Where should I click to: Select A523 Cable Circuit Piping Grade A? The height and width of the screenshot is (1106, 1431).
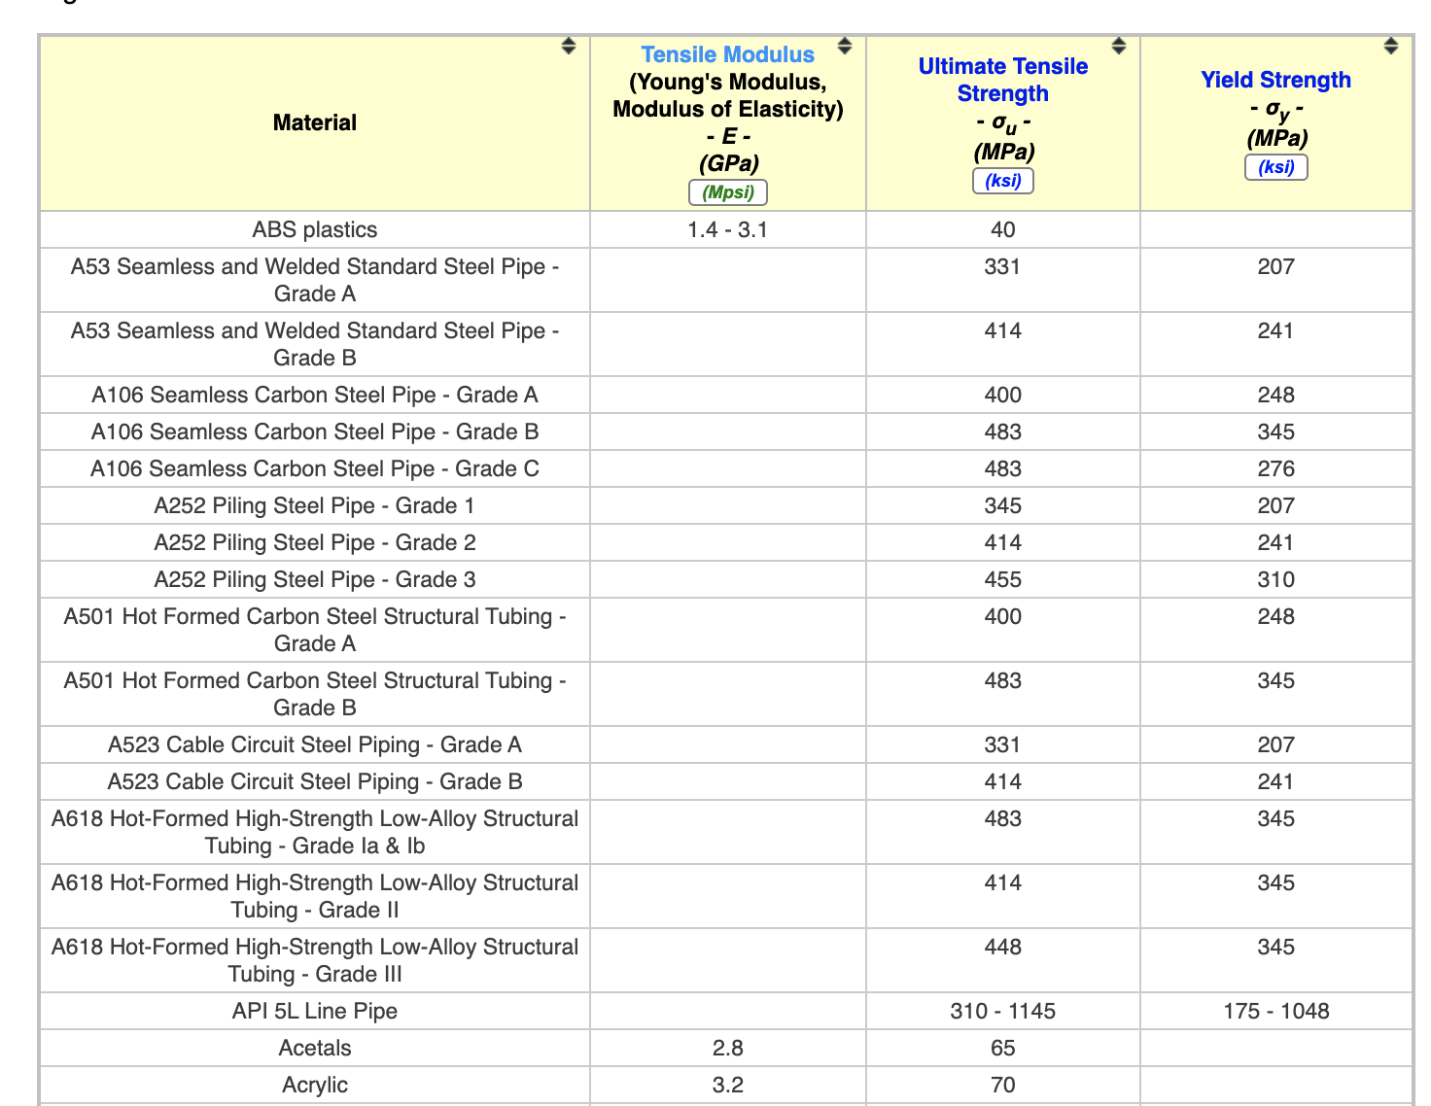[315, 744]
